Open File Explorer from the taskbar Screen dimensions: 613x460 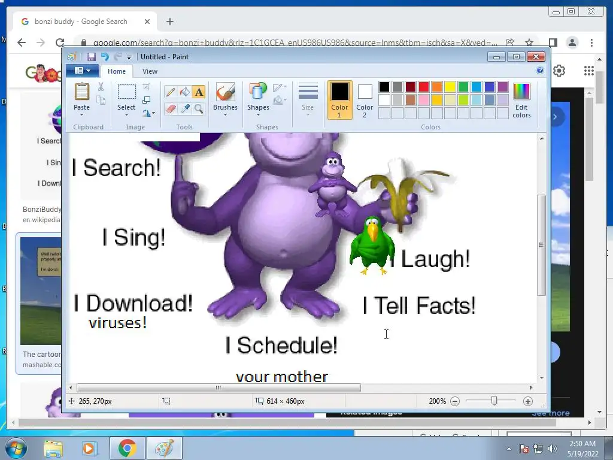pos(53,448)
